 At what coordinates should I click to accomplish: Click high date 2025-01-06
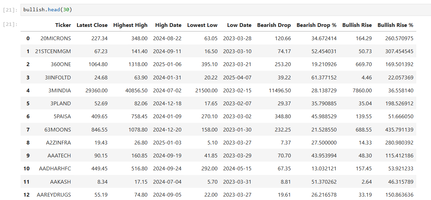(167, 64)
